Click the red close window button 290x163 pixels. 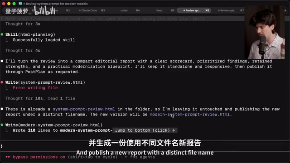4,4
